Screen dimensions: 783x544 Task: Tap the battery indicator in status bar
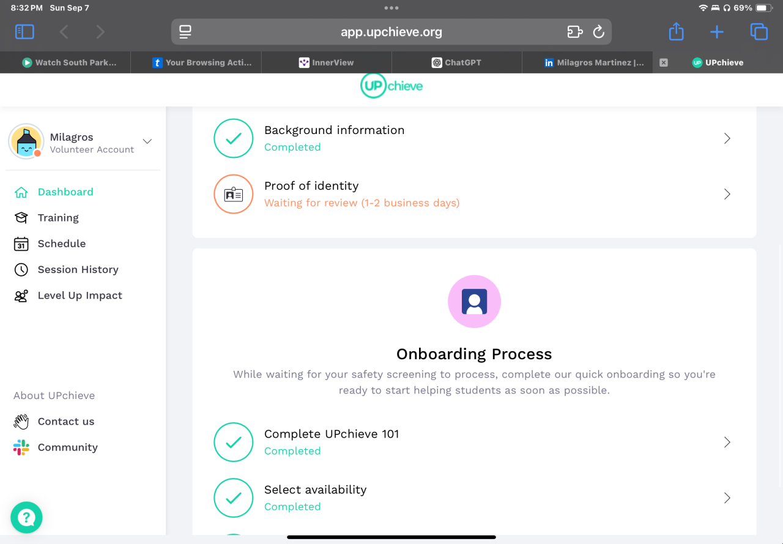[x=764, y=8]
